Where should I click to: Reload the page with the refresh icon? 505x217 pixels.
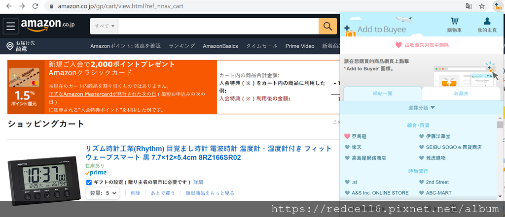pos(35,6)
